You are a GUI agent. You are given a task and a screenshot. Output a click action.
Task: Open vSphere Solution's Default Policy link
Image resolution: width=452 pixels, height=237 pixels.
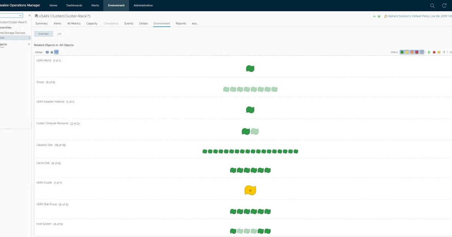click(420, 16)
